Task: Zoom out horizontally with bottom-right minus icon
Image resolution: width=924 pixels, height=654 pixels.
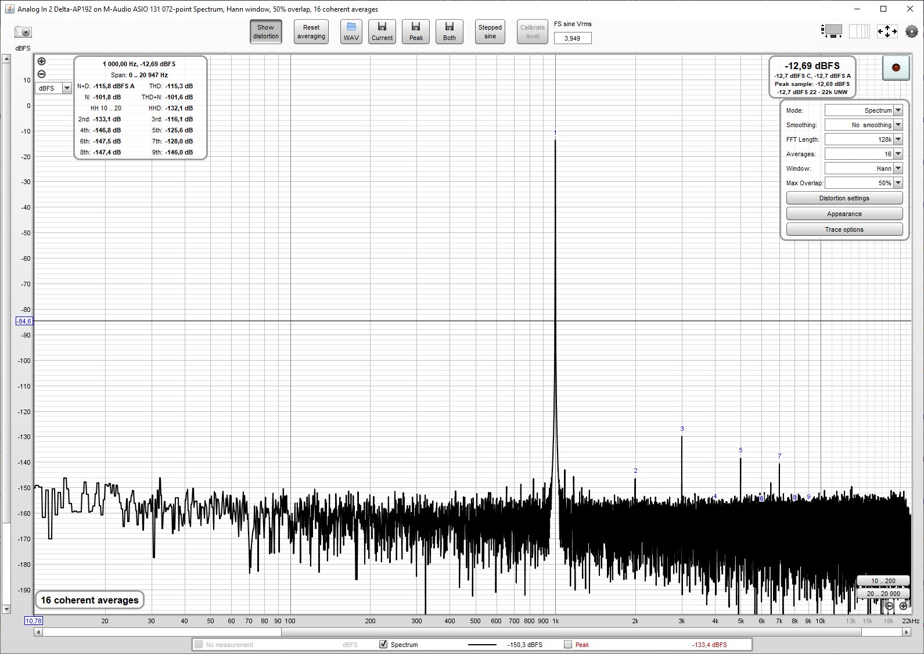Action: click(x=889, y=606)
